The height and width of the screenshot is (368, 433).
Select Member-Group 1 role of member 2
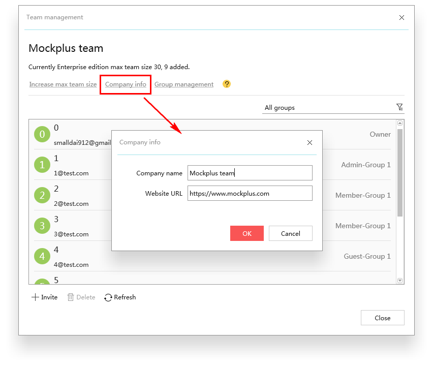363,195
